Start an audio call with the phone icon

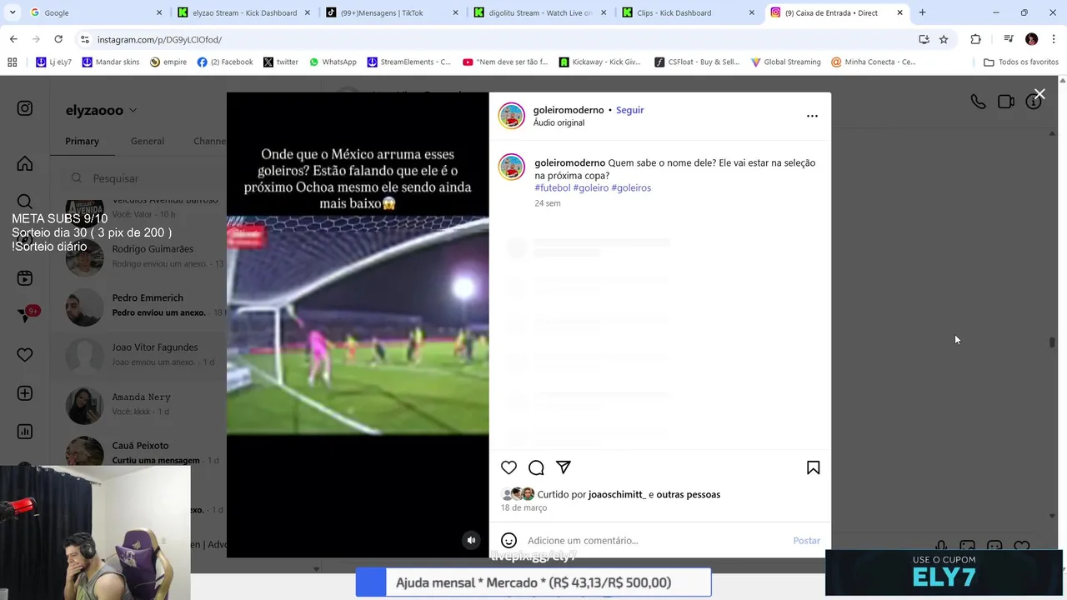click(978, 102)
